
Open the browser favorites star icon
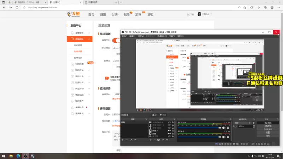[x=259, y=7]
